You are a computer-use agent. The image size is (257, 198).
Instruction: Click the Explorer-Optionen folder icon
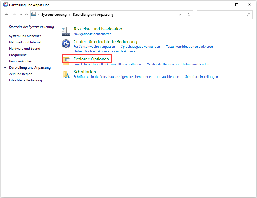click(x=66, y=61)
